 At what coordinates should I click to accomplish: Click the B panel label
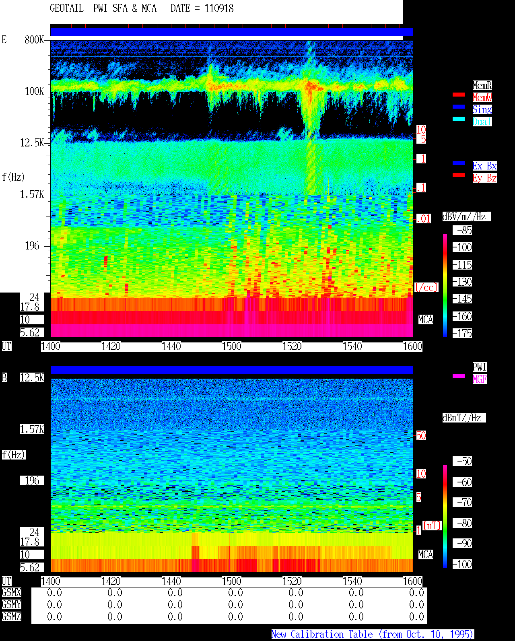point(4,377)
